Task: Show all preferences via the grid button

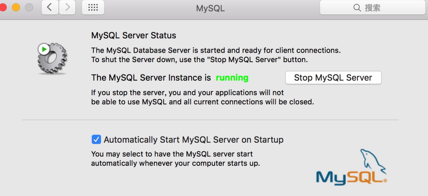Action: click(x=93, y=7)
